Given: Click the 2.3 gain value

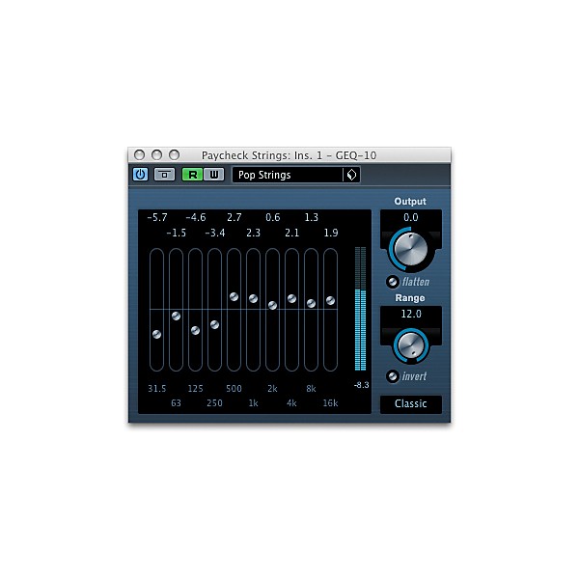Looking at the screenshot, I should [x=253, y=233].
